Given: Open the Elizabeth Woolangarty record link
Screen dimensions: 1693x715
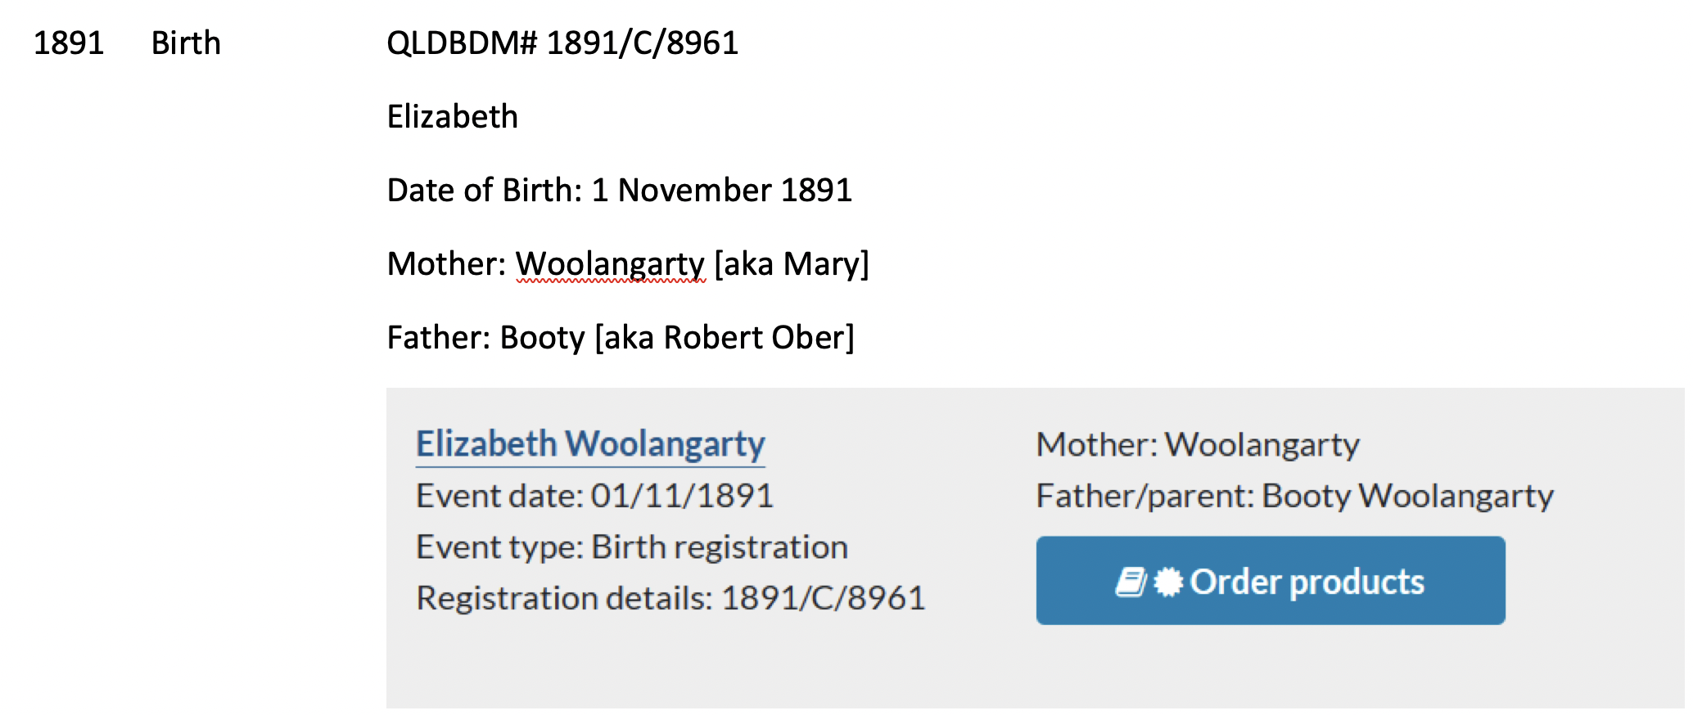Looking at the screenshot, I should (x=590, y=445).
